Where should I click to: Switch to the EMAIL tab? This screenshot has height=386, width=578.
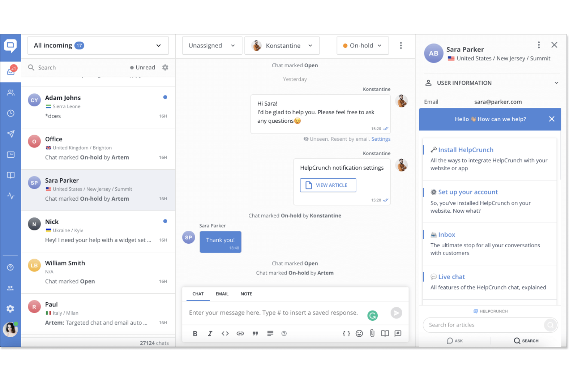click(222, 294)
